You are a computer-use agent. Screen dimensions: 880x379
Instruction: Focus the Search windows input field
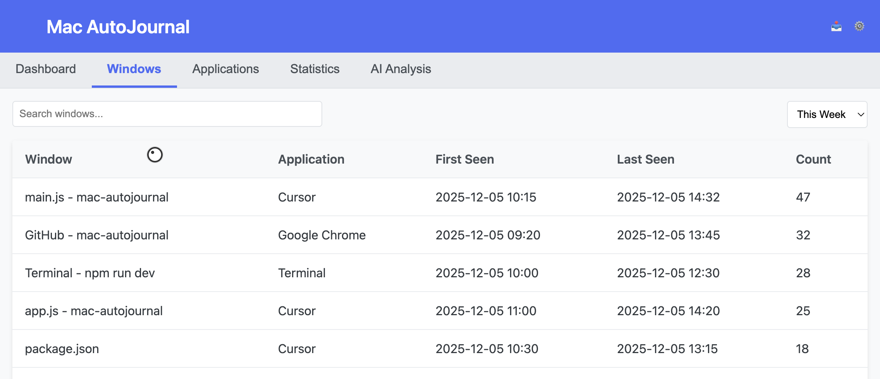click(167, 114)
